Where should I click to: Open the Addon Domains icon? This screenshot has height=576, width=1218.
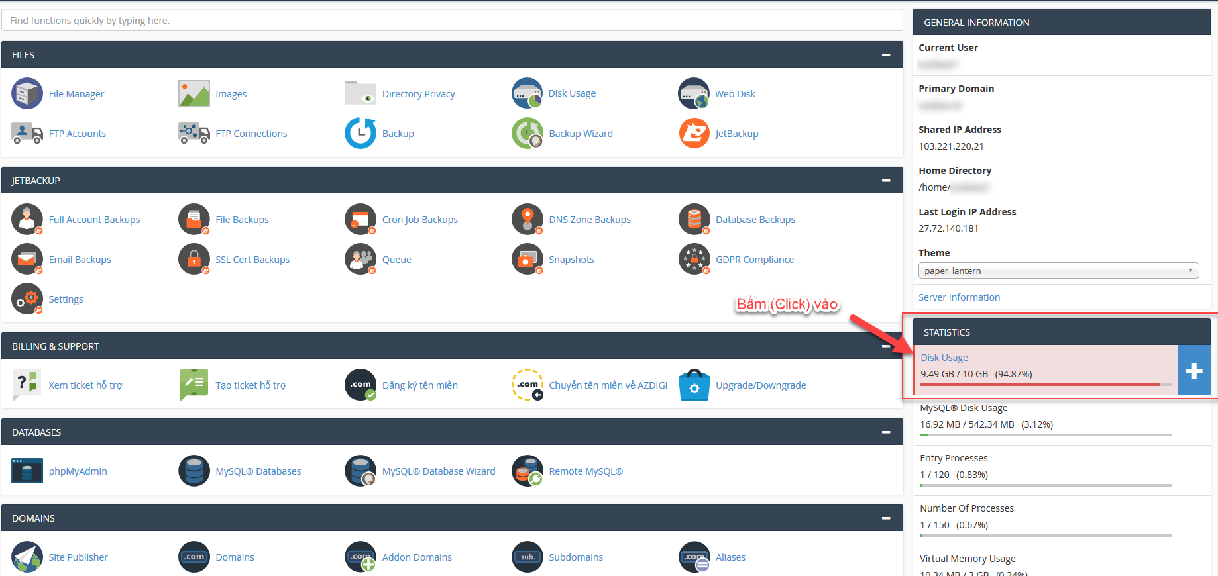360,557
